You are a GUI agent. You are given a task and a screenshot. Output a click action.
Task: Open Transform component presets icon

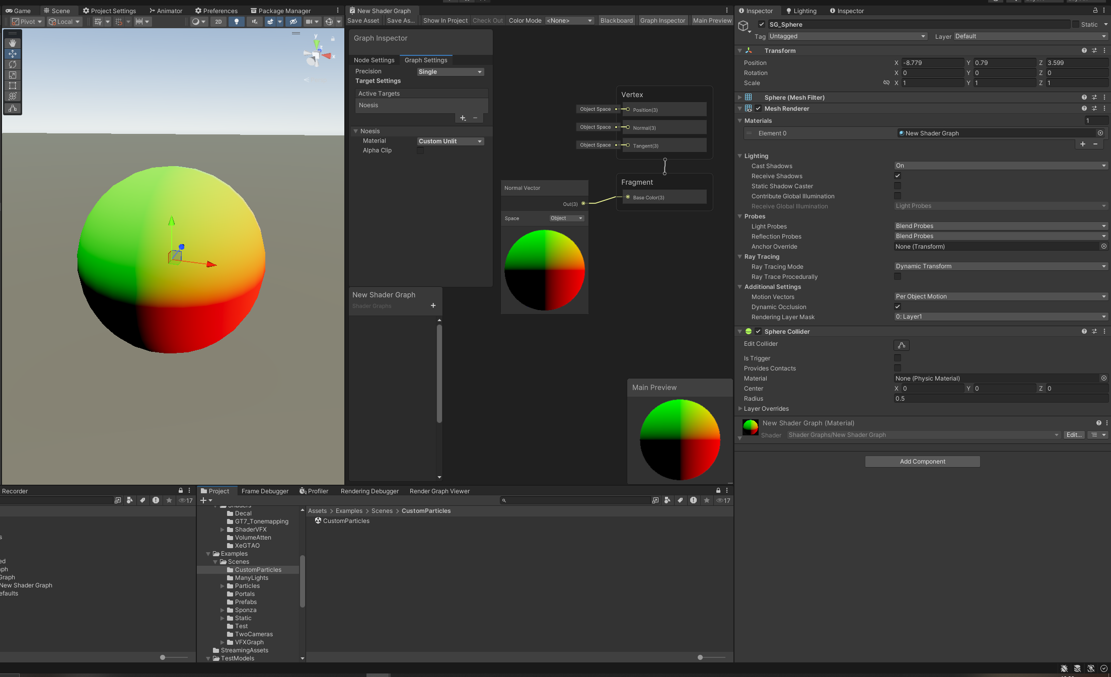point(1094,50)
